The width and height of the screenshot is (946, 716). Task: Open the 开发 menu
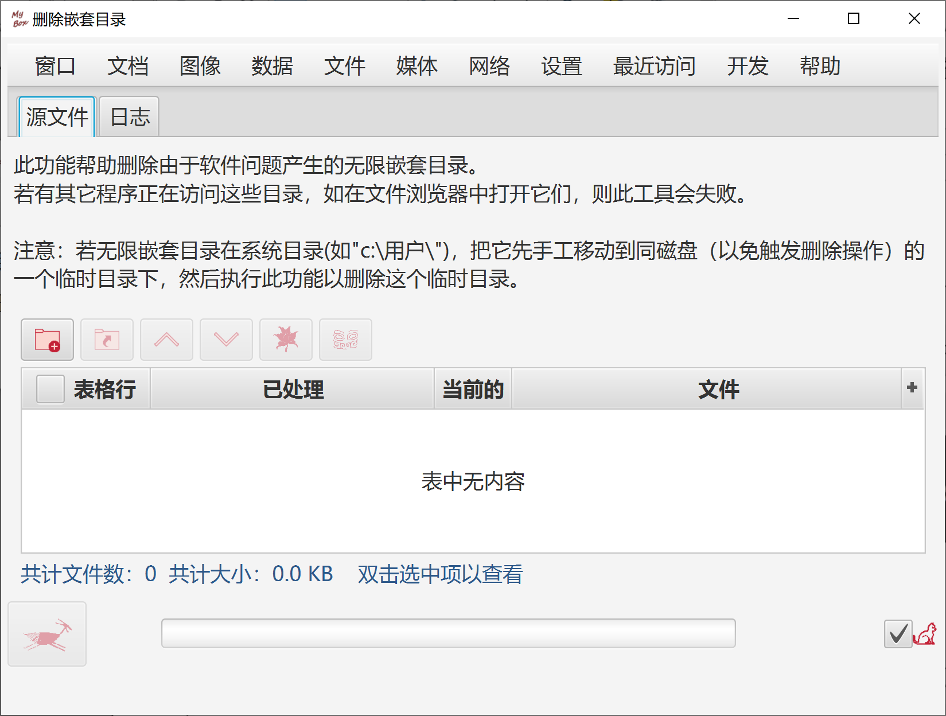click(747, 66)
